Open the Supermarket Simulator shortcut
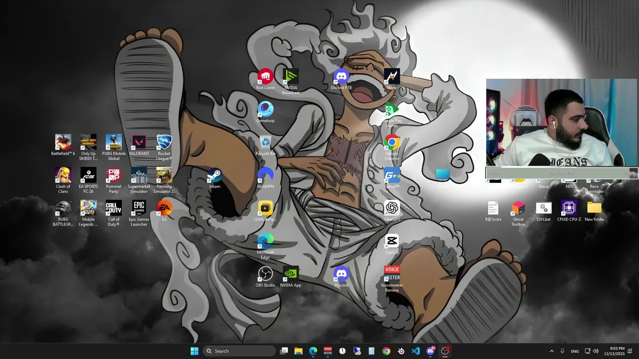 pos(139,180)
